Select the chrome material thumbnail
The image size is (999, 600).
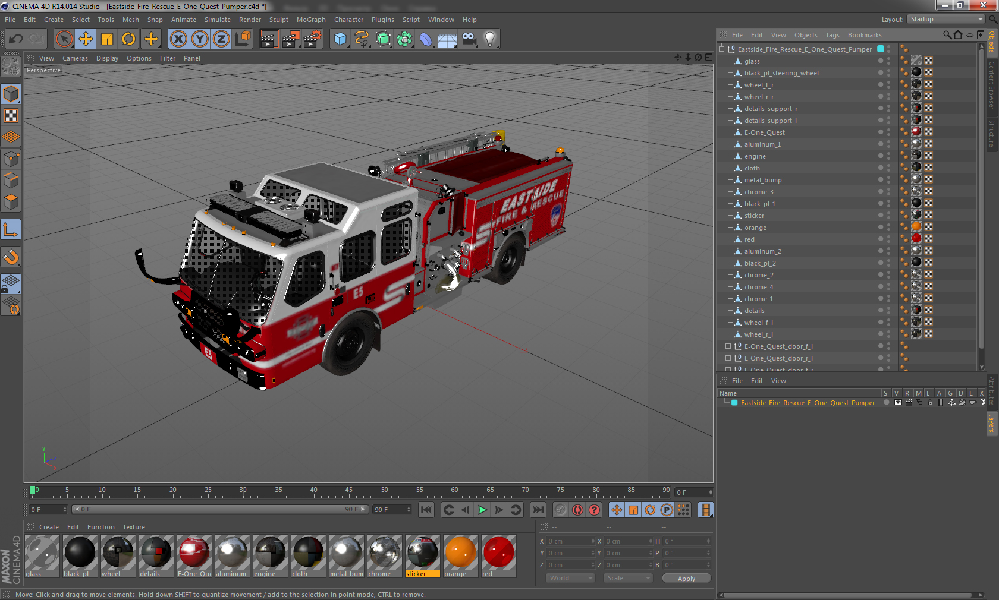coord(385,556)
